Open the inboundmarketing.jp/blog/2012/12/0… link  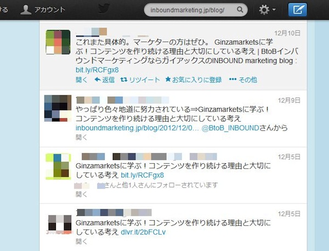[137, 128]
